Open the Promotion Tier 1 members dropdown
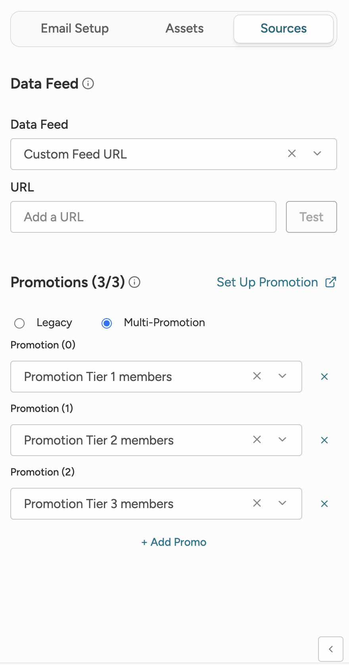 click(282, 376)
